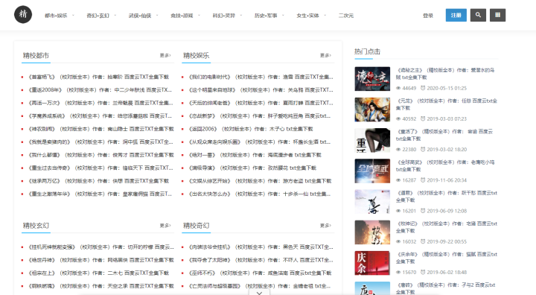The image size is (536, 295).
Task: Click the 诡秘之主 cover thumbnail
Action: click(372, 79)
